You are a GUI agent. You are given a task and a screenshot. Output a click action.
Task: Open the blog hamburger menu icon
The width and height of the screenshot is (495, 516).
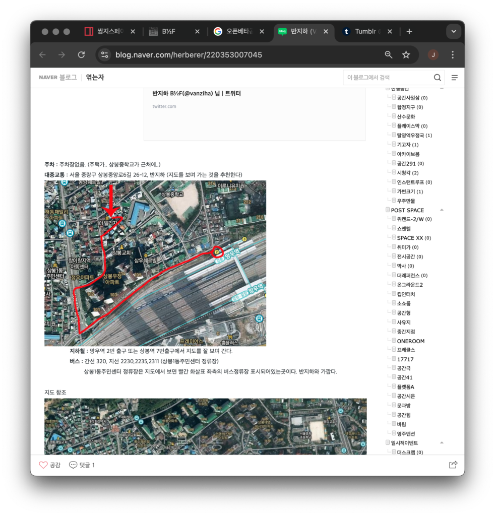pyautogui.click(x=454, y=78)
